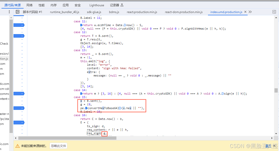Screen dimensions: 279x151
Task: Switch to the 内存 (Memory) panel
Action: 53,5
